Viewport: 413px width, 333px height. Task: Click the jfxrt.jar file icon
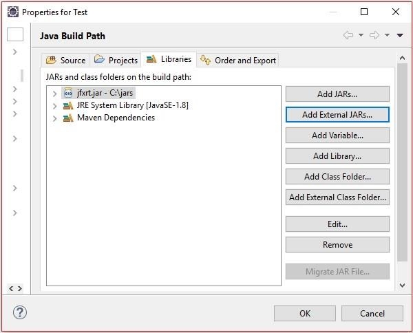click(67, 93)
